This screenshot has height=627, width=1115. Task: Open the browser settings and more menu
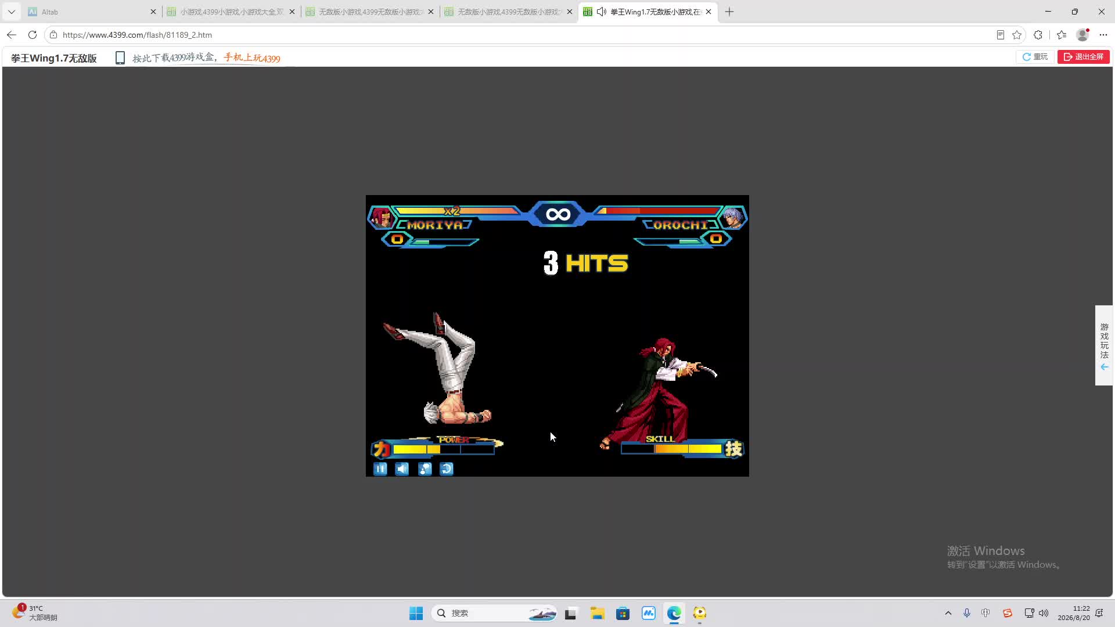click(x=1103, y=35)
